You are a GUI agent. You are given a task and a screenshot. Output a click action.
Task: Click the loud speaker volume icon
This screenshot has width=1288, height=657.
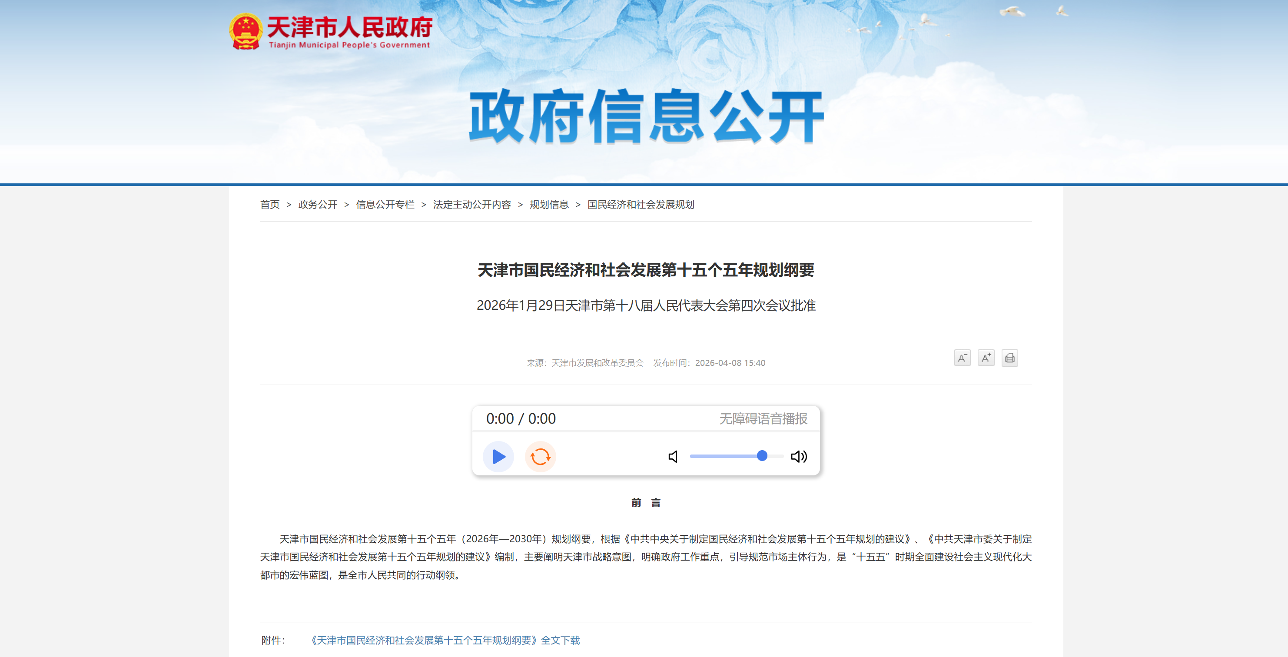tap(799, 457)
